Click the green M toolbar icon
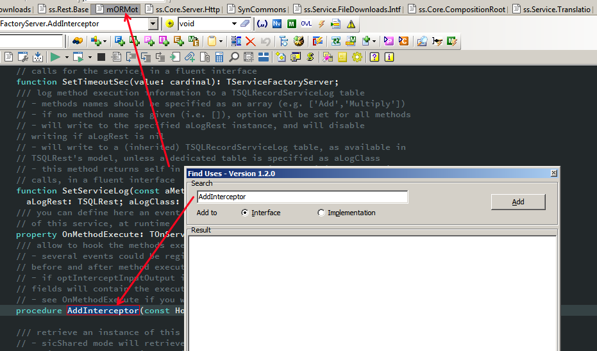This screenshot has width=597, height=351. coord(291,24)
